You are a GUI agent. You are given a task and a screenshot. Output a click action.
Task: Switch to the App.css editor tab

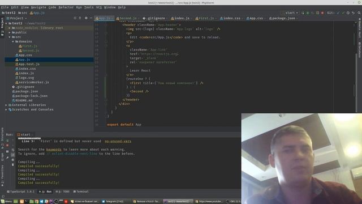tap(256, 18)
